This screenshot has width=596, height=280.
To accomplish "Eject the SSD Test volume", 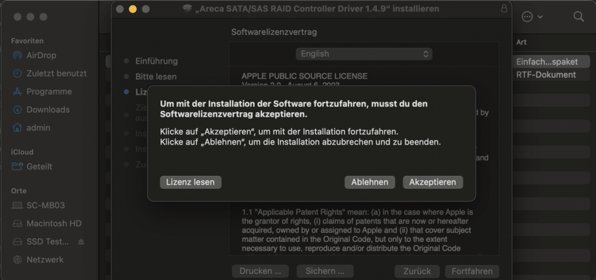I will click(x=81, y=241).
